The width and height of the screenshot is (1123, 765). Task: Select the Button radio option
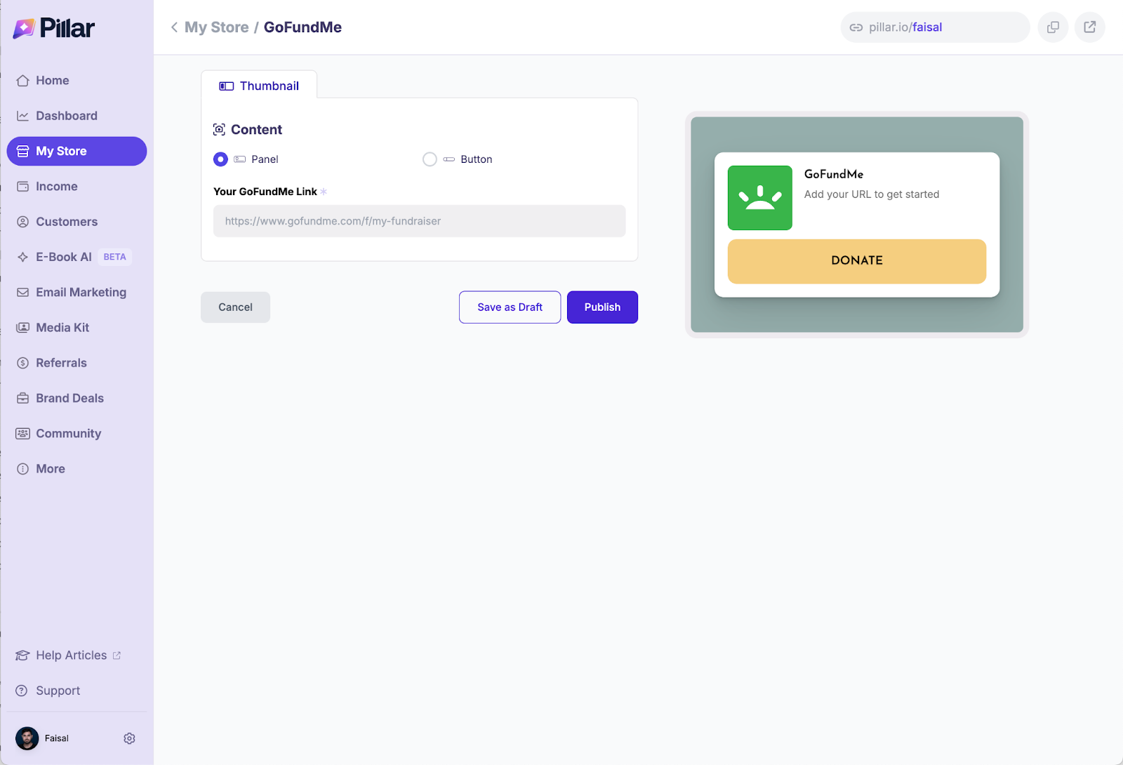click(x=430, y=159)
